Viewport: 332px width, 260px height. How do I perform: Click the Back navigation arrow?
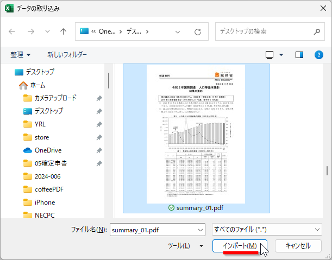pos(12,31)
